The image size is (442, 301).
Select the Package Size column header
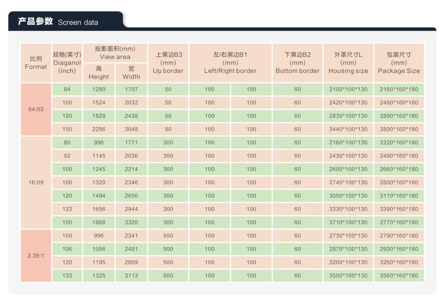[x=399, y=63]
